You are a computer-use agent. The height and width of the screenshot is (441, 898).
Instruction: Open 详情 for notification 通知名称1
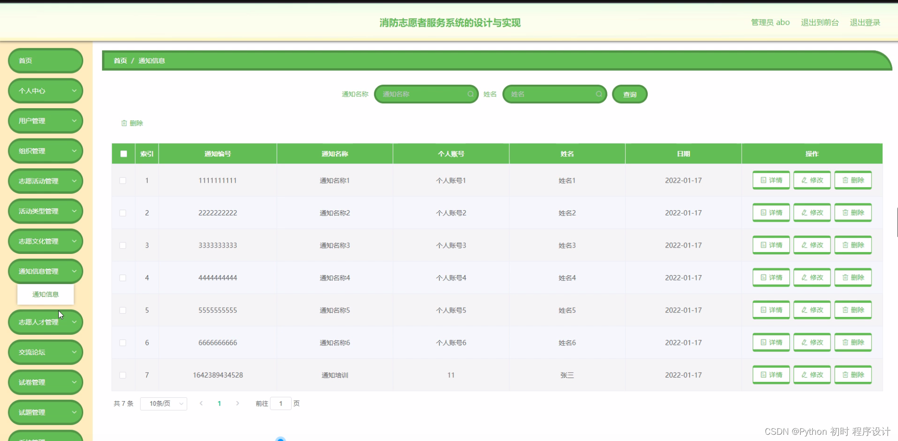[x=770, y=180]
